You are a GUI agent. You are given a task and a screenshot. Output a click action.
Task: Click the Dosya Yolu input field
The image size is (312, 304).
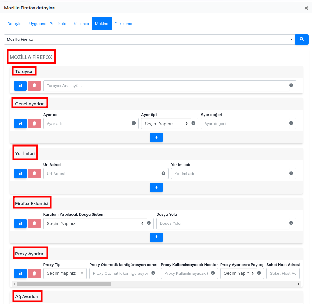pyautogui.click(x=226, y=223)
